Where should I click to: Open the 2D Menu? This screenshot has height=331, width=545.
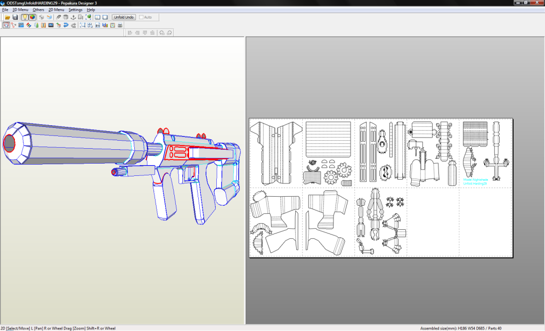56,10
